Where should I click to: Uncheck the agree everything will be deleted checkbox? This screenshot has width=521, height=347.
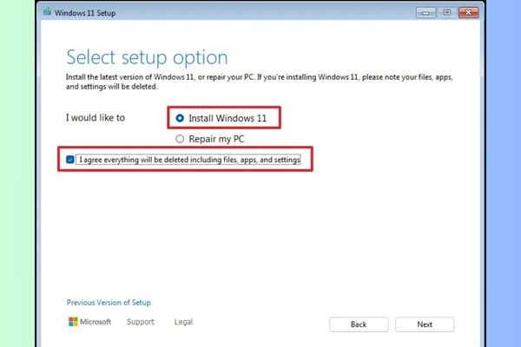(x=69, y=160)
